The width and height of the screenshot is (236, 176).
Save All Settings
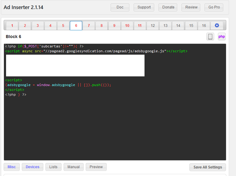click(x=208, y=167)
